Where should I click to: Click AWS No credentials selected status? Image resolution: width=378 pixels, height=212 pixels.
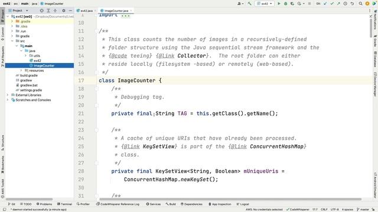coord(264,210)
